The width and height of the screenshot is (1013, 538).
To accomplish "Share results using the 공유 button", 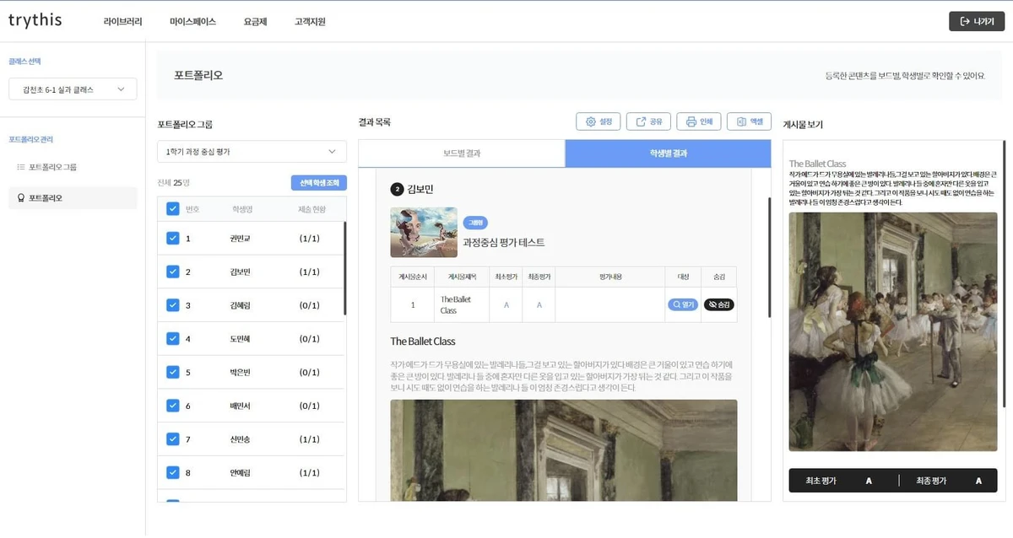I will [x=648, y=121].
